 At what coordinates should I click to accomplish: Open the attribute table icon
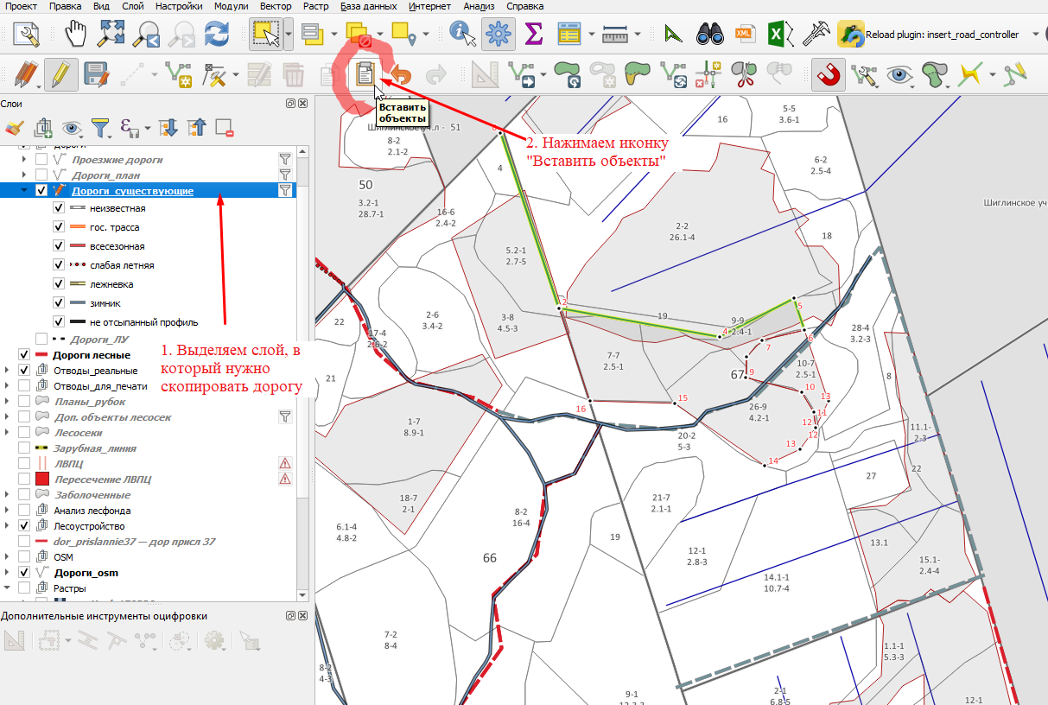(x=568, y=34)
